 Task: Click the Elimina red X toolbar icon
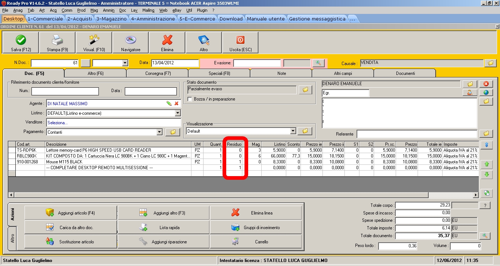[x=167, y=40]
